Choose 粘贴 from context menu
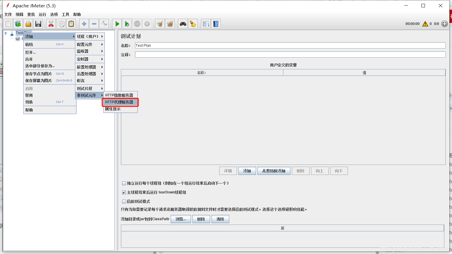This screenshot has width=452, height=254. pos(49,44)
